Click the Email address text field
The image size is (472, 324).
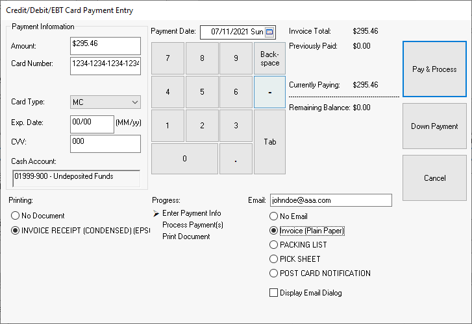point(330,201)
